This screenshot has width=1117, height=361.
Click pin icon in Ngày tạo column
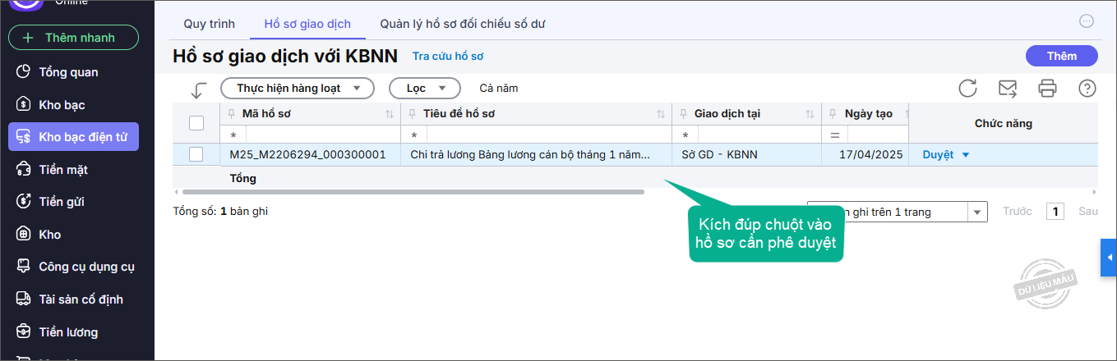coord(833,114)
